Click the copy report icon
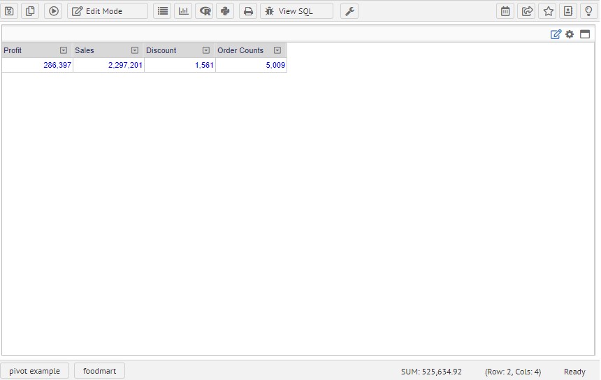The height and width of the screenshot is (380, 601). point(30,11)
